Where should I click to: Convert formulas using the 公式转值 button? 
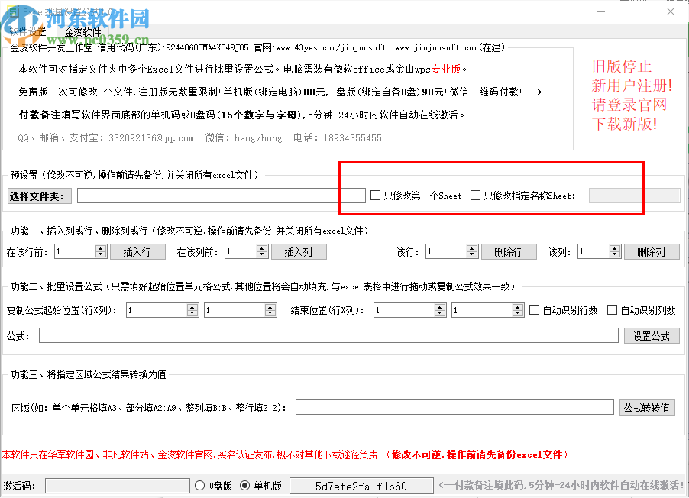pos(646,407)
